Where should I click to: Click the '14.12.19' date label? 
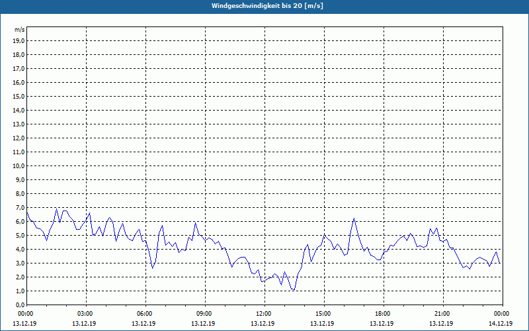click(501, 324)
